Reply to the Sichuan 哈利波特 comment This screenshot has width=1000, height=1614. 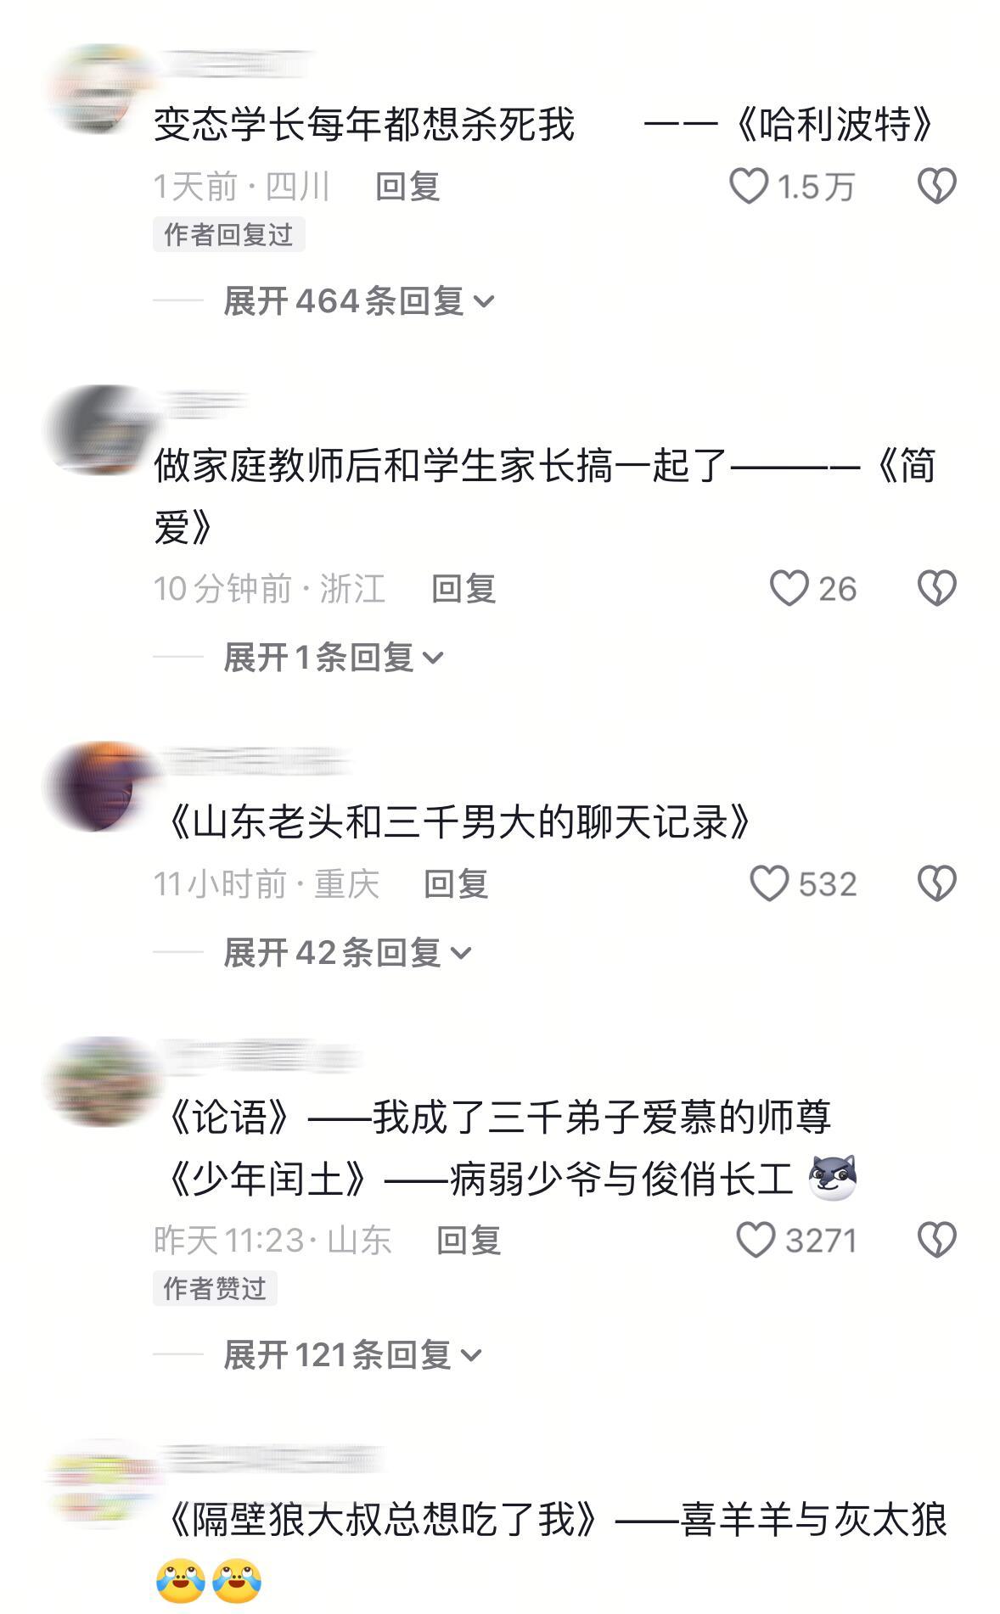tap(407, 187)
